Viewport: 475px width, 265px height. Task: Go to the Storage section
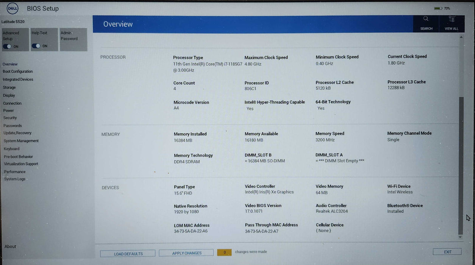tap(9, 87)
